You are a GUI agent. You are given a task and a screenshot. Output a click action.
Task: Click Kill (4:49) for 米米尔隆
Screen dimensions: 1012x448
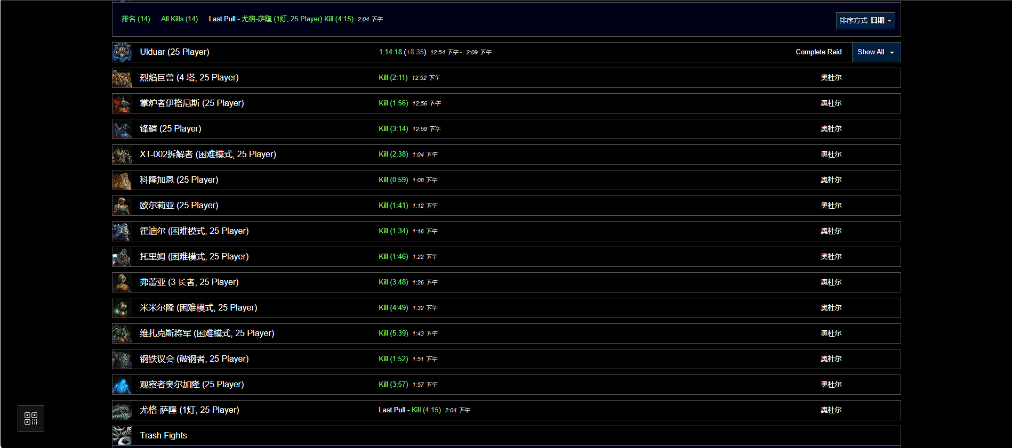click(x=393, y=308)
